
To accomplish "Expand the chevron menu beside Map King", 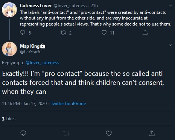I will click(170, 45).
